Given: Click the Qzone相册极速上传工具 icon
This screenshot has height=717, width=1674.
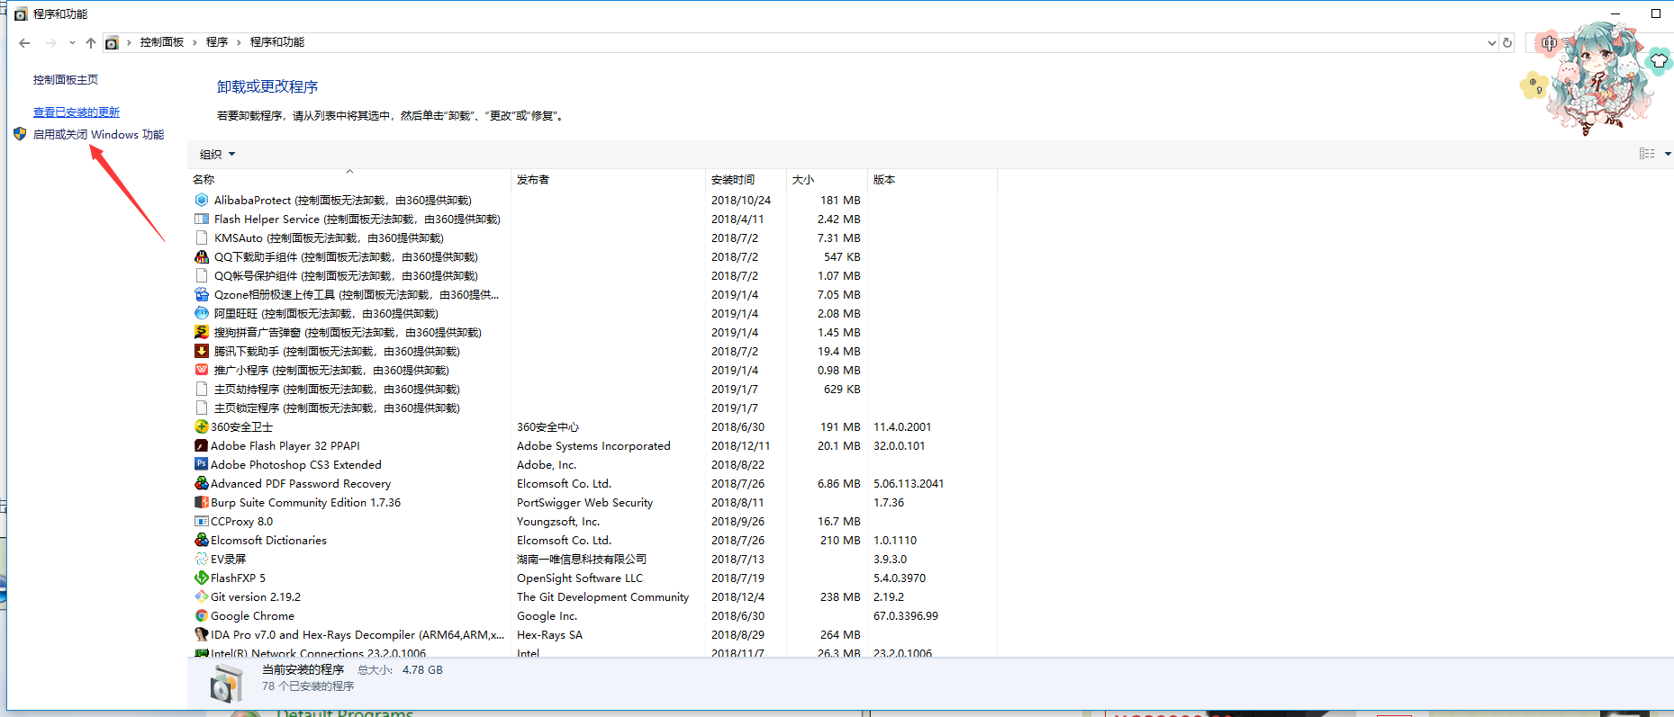Looking at the screenshot, I should pos(202,294).
